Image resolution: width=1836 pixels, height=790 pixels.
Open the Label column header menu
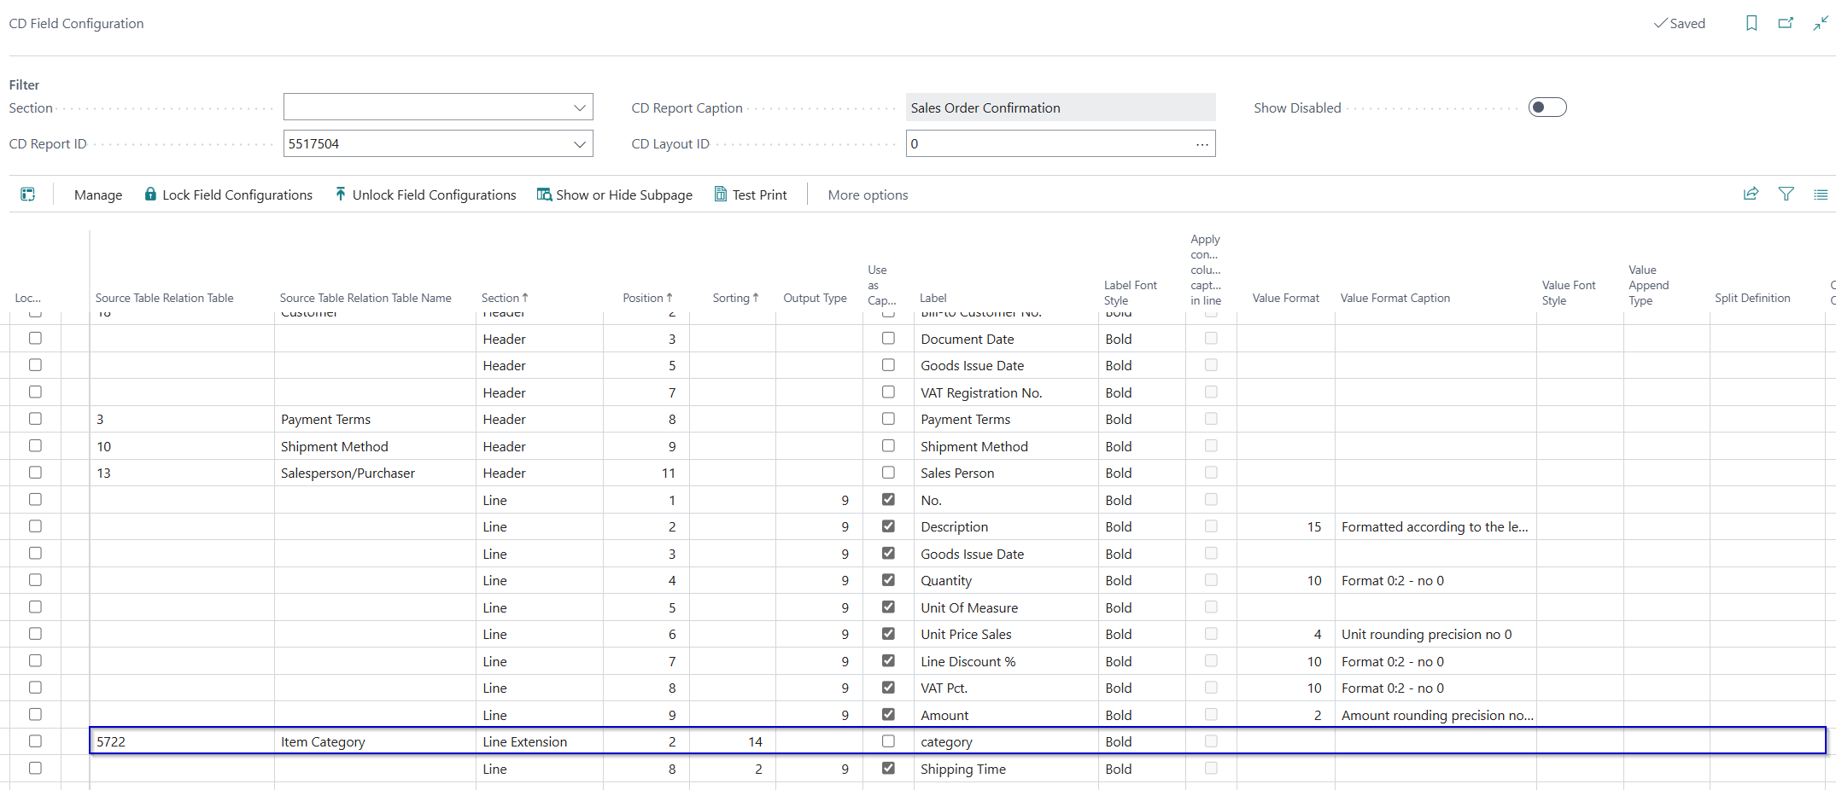(x=933, y=298)
